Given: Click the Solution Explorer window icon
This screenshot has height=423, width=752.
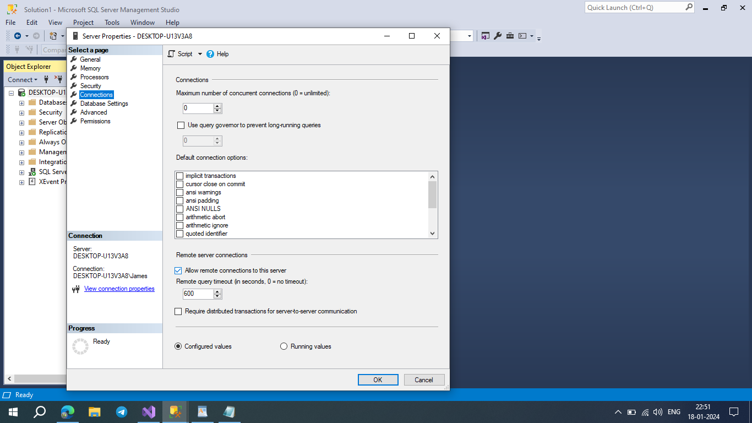Looking at the screenshot, I should click(x=485, y=36).
